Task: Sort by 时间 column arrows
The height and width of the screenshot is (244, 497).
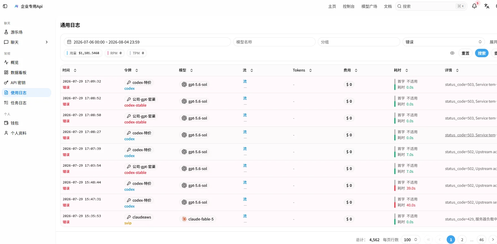Action: (x=75, y=70)
